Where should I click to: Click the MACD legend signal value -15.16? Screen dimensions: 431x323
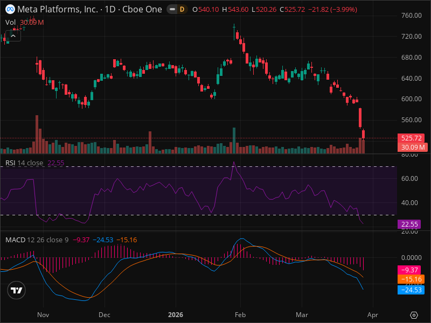(x=127, y=240)
